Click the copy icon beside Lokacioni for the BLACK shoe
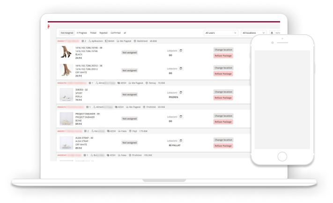Screen dimensions: 333x203 (181, 50)
